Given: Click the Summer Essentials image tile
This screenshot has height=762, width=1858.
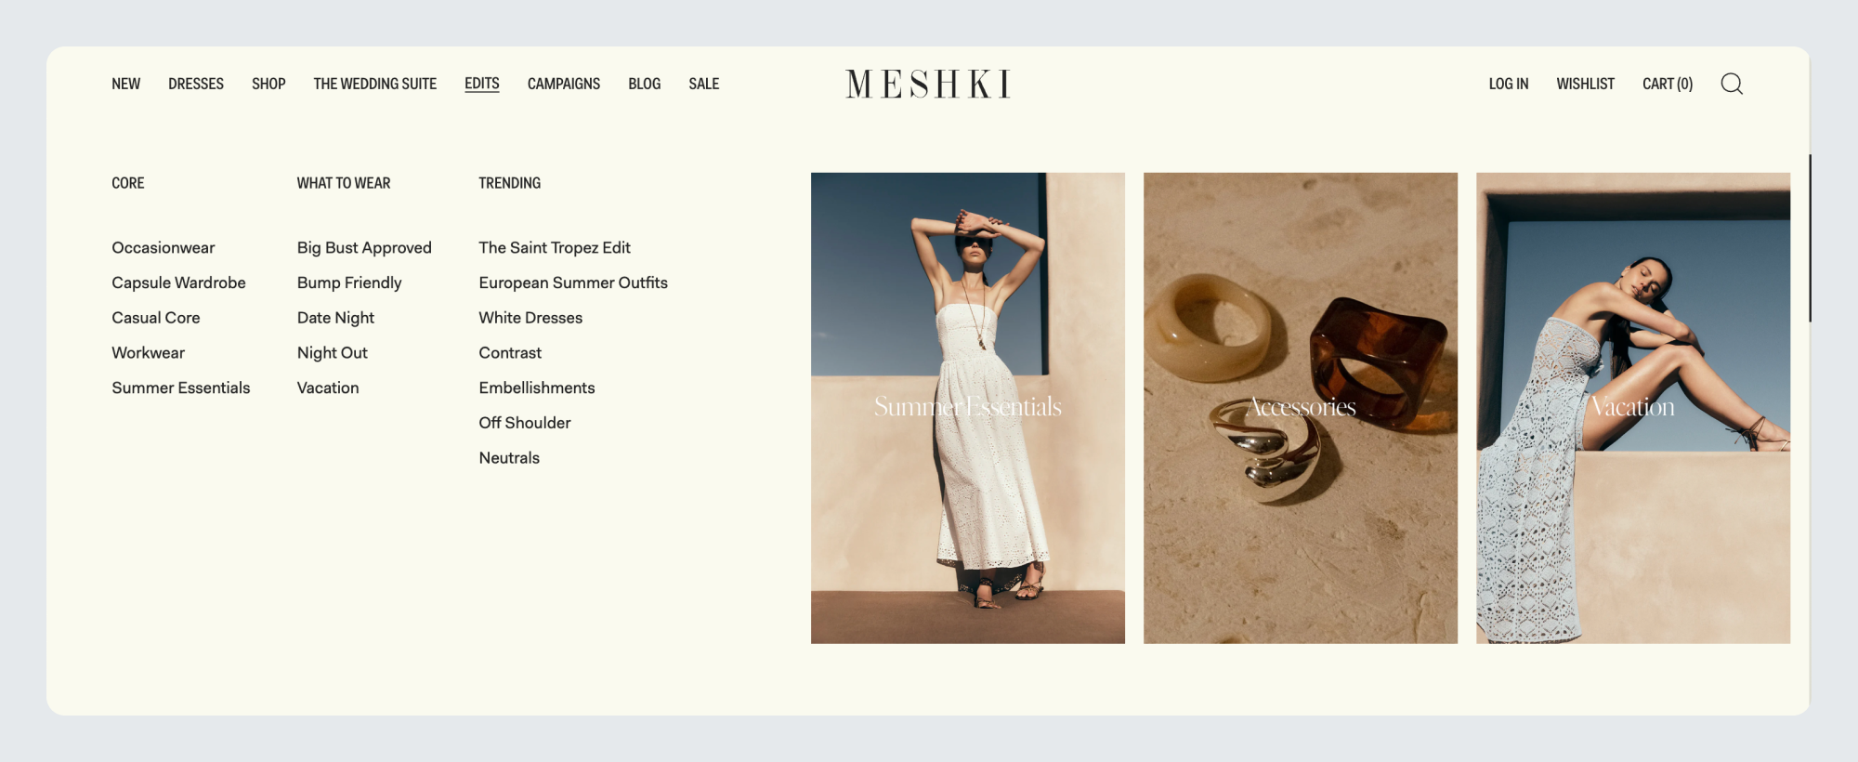Looking at the screenshot, I should [968, 408].
